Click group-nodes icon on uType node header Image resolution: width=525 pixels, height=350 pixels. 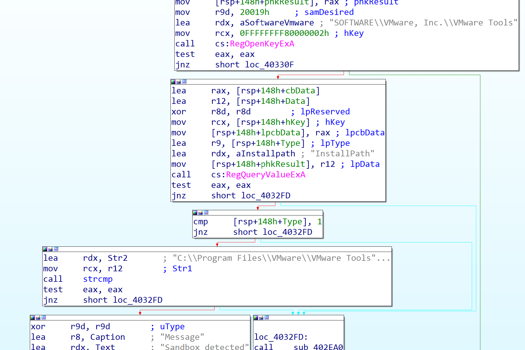[x=44, y=318]
